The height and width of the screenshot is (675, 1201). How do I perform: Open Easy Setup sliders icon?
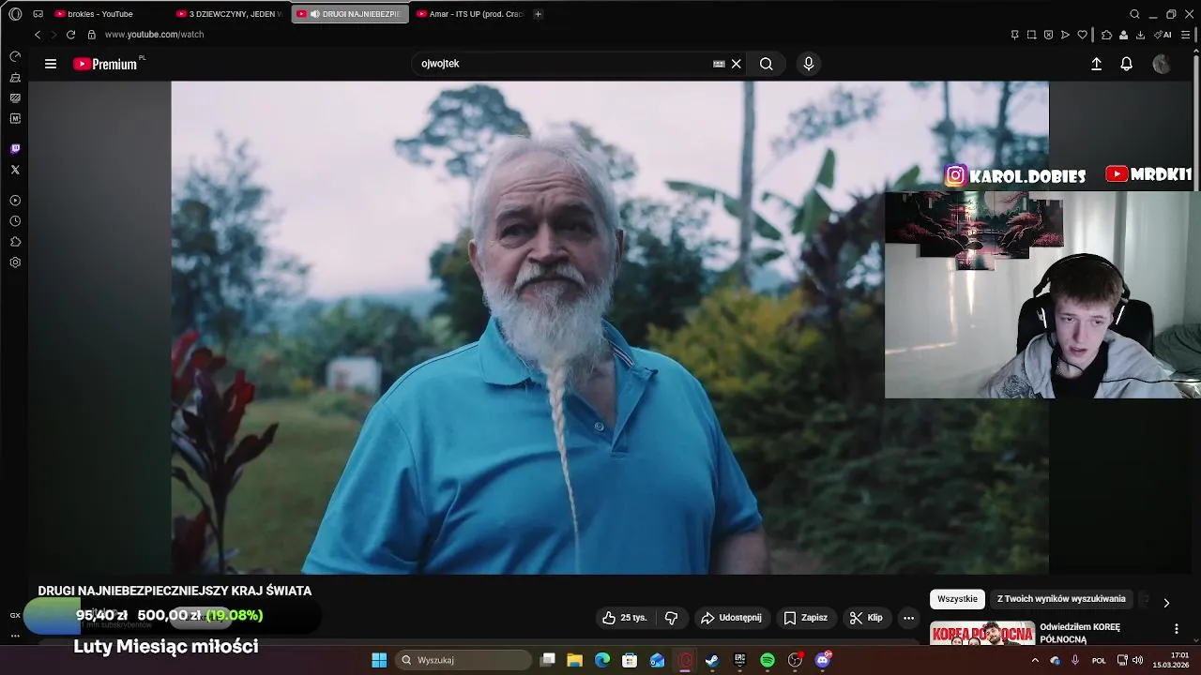[1186, 35]
